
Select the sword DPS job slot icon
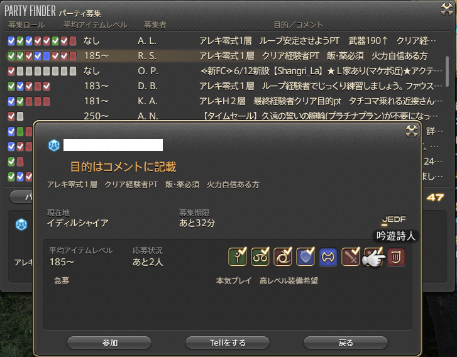[x=351, y=257]
